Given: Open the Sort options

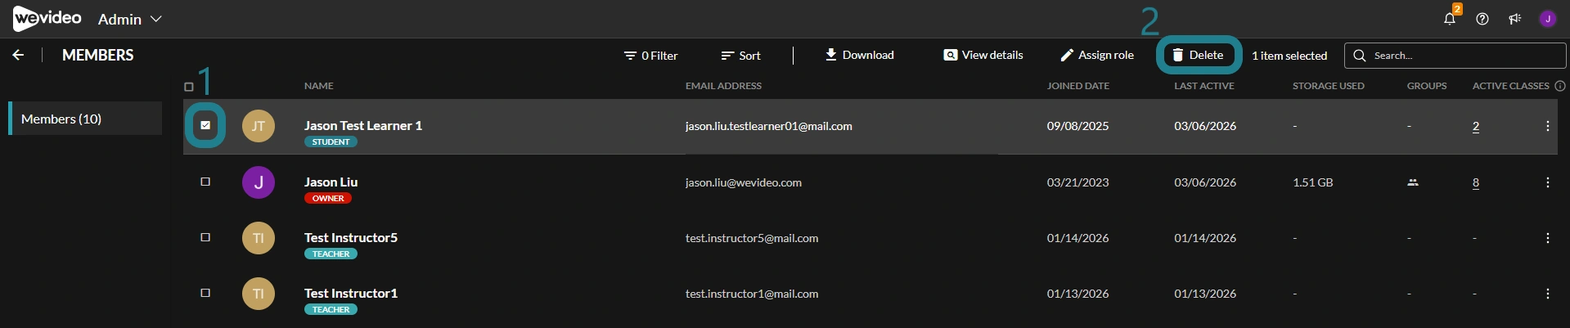Looking at the screenshot, I should [740, 56].
